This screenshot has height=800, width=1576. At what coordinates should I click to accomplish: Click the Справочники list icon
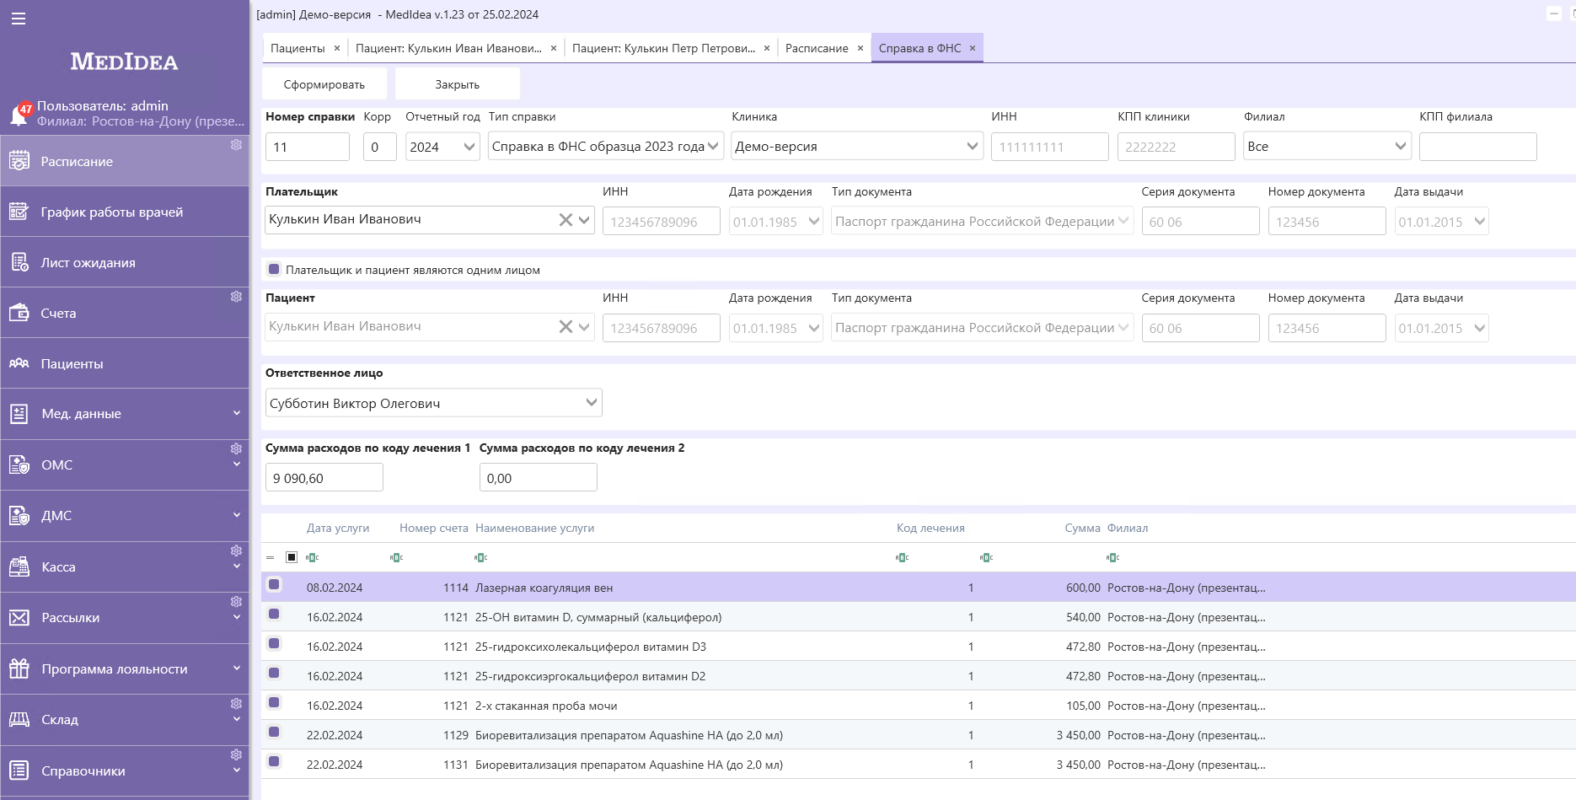[19, 770]
